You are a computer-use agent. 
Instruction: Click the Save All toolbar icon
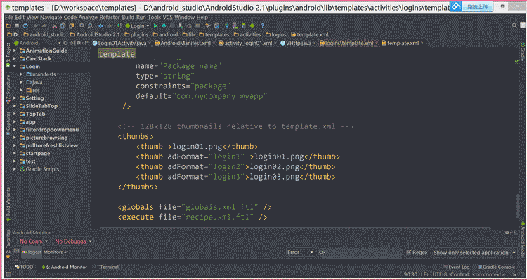[17, 25]
